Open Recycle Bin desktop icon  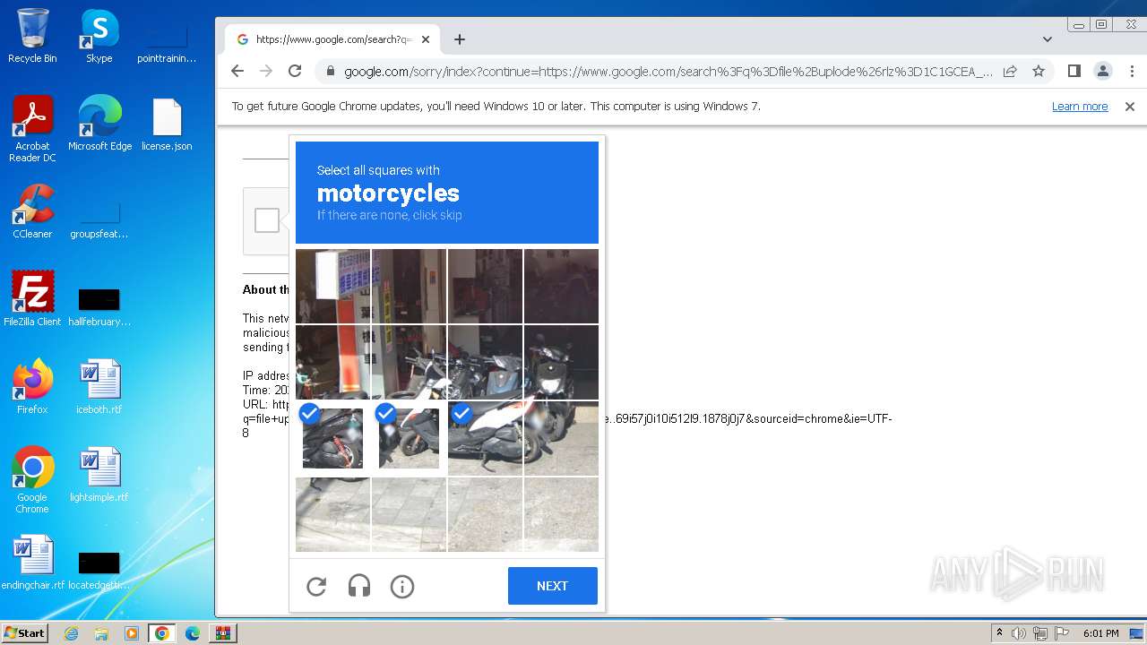32,36
